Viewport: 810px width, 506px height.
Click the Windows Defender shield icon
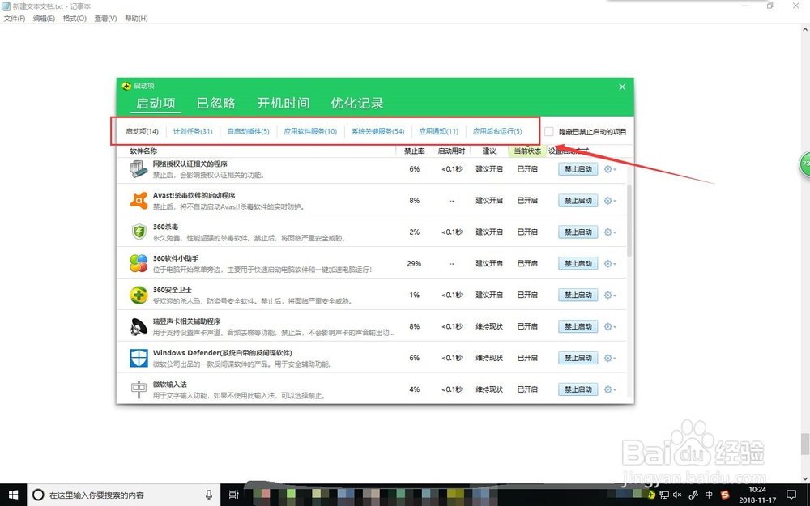click(138, 357)
